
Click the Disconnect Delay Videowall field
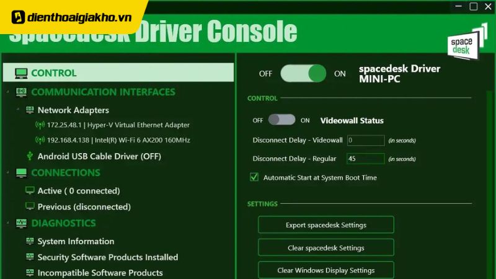366,140
